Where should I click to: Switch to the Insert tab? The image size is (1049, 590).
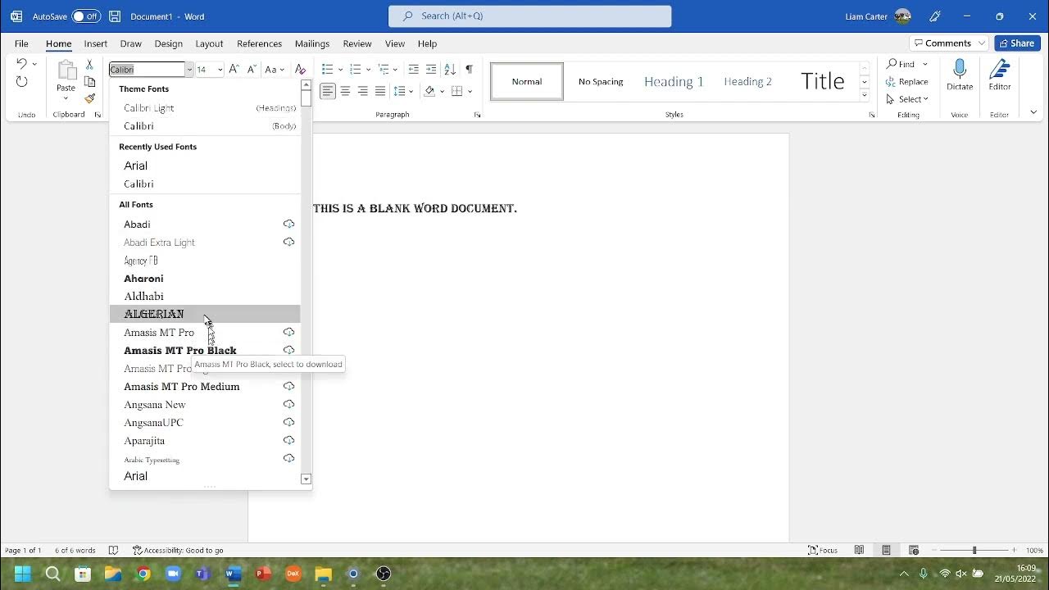[95, 43]
